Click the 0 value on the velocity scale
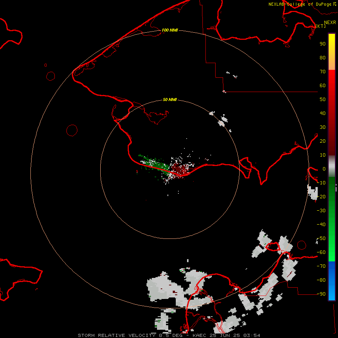This screenshot has width=338, height=338. 324,169
